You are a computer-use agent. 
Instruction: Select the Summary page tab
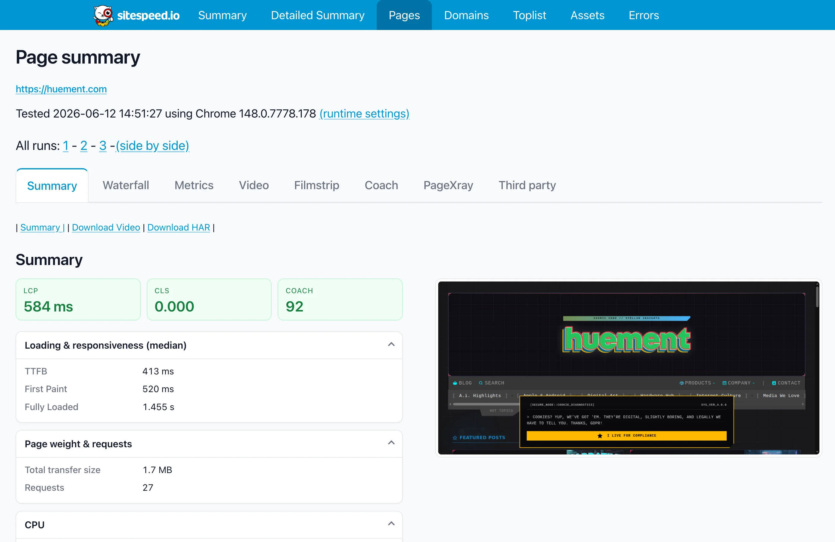(x=52, y=185)
